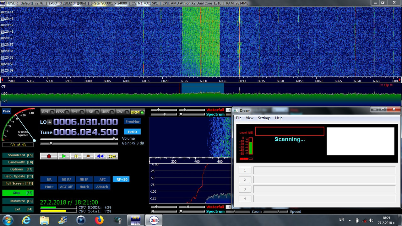
Task: Click Help / Update [F1]
Action: pyautogui.click(x=18, y=176)
